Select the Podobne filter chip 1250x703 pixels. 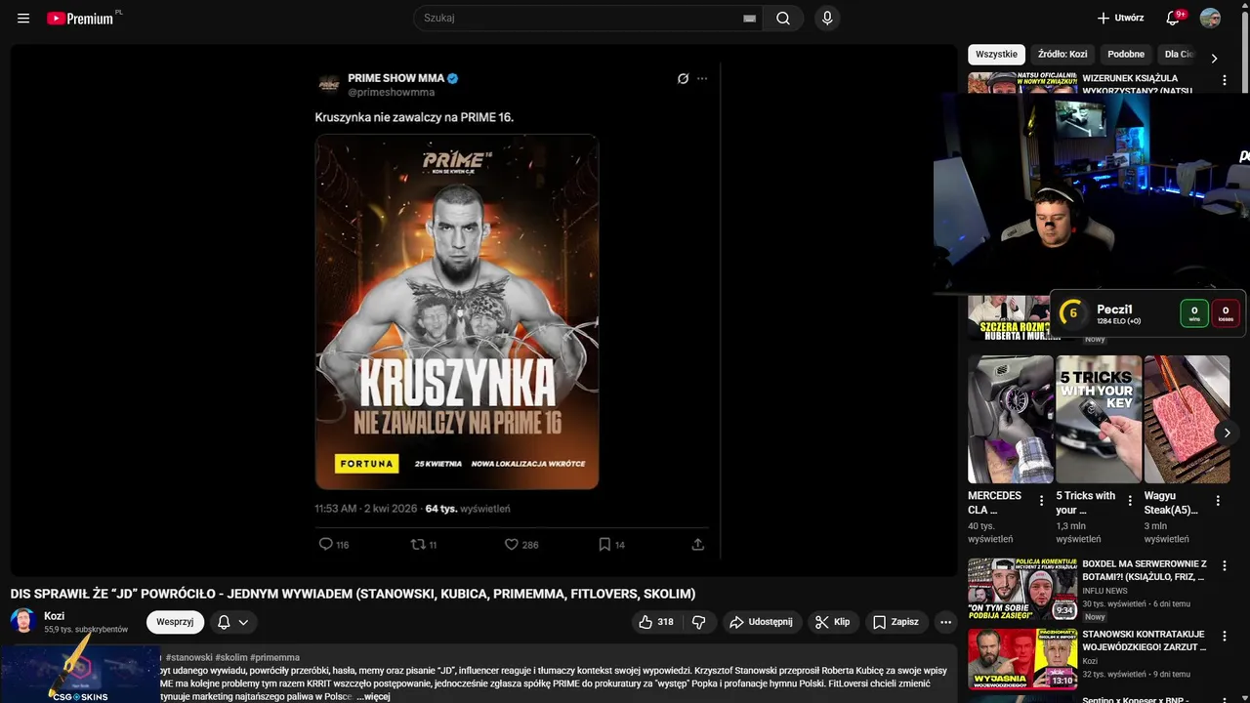pos(1126,55)
